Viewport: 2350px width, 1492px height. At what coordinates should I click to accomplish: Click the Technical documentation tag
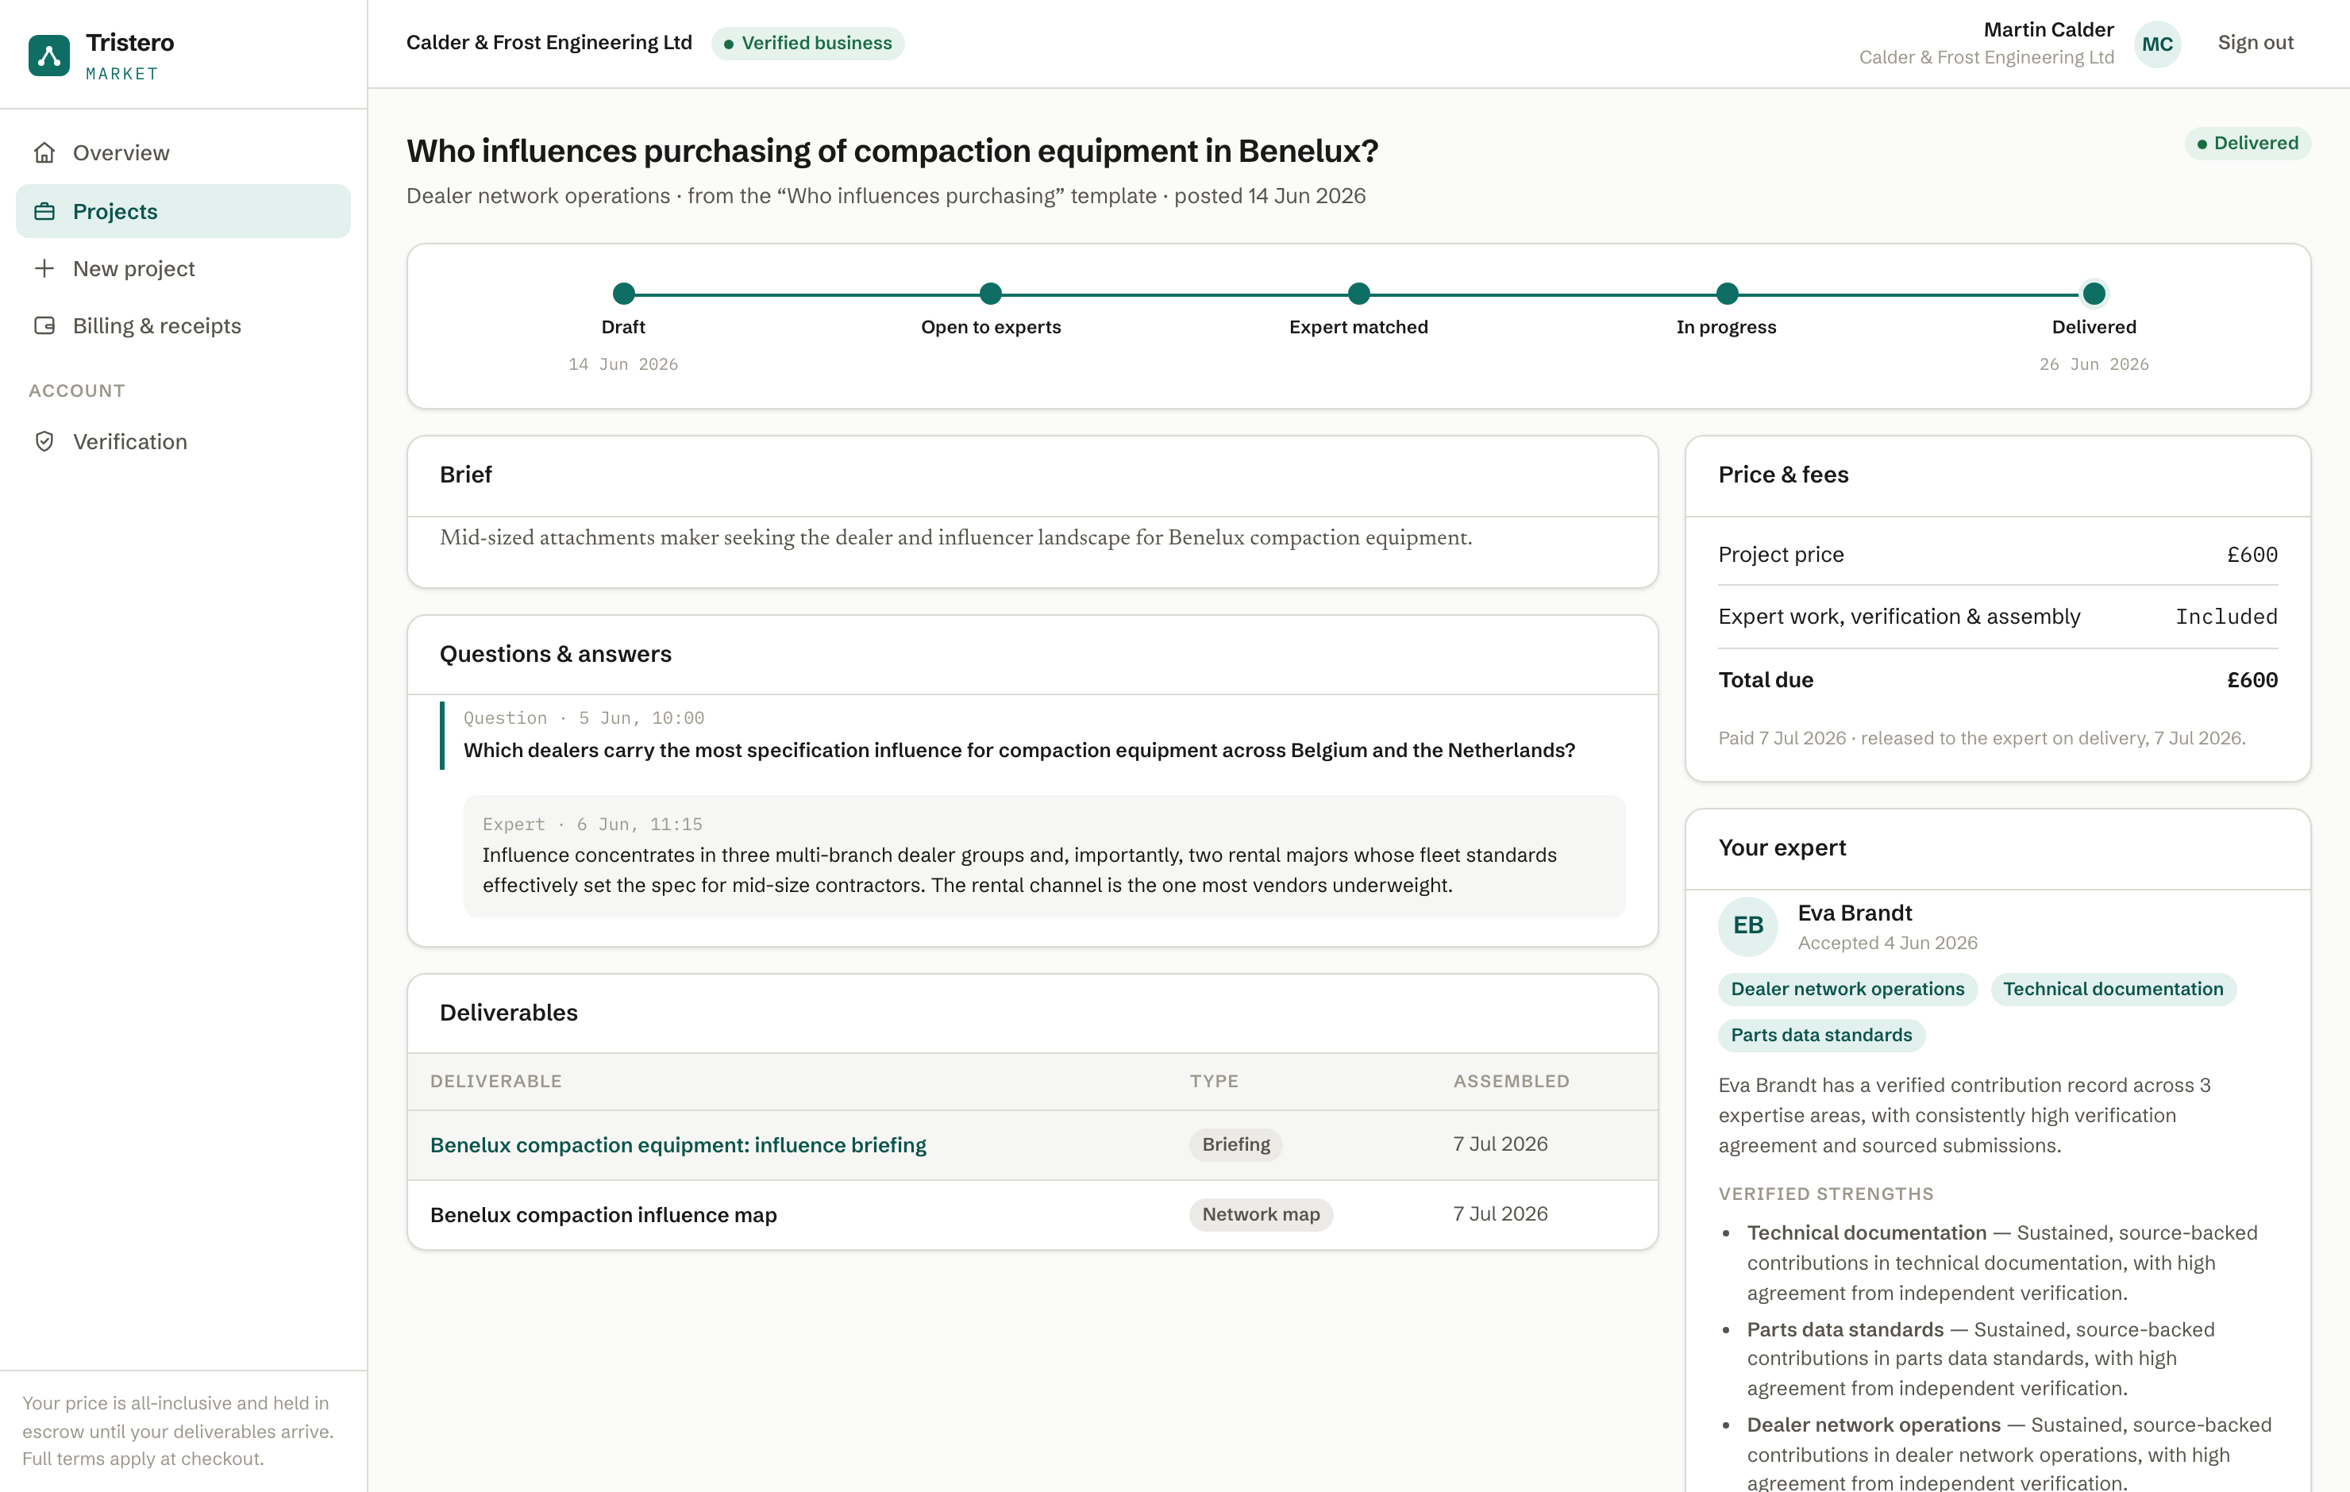point(2113,990)
